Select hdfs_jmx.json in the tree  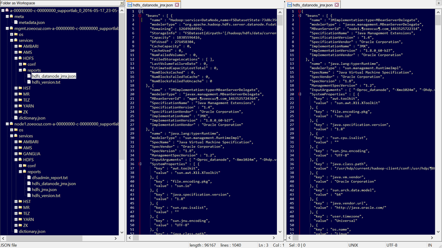coord(44,189)
